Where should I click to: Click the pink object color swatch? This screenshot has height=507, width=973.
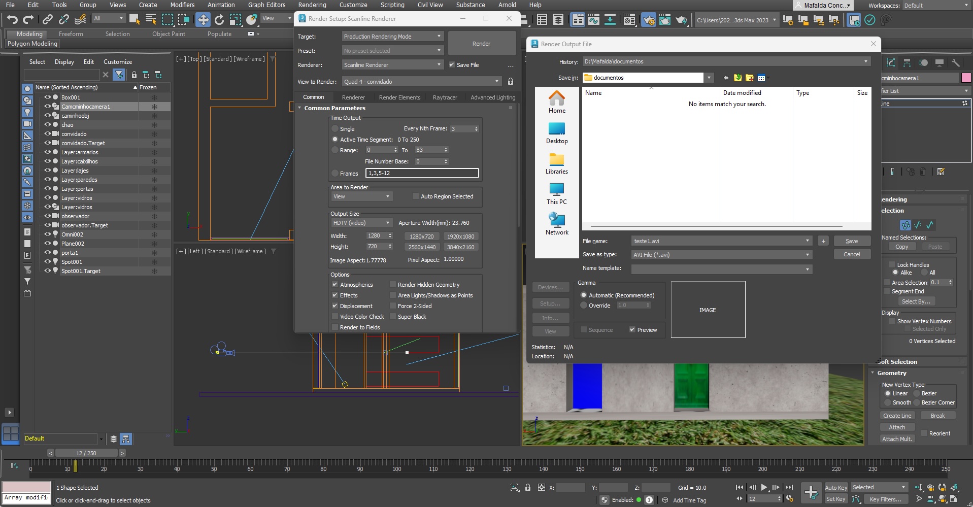[x=966, y=78]
